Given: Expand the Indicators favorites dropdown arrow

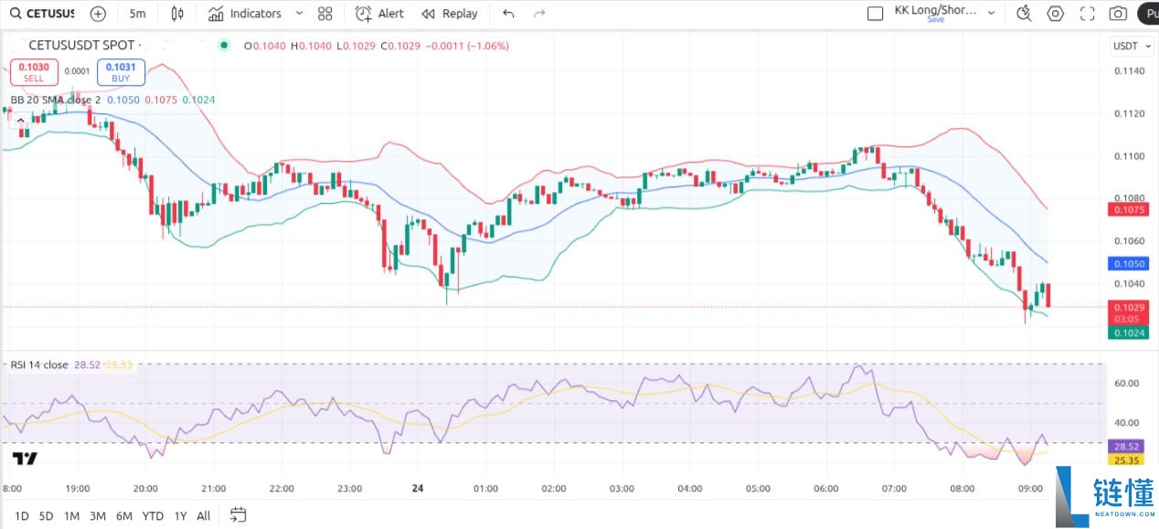Looking at the screenshot, I should pos(301,14).
